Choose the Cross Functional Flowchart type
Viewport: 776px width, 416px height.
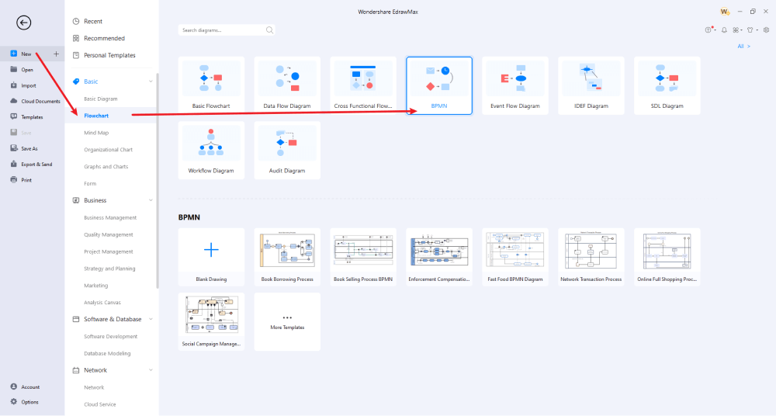pyautogui.click(x=363, y=85)
